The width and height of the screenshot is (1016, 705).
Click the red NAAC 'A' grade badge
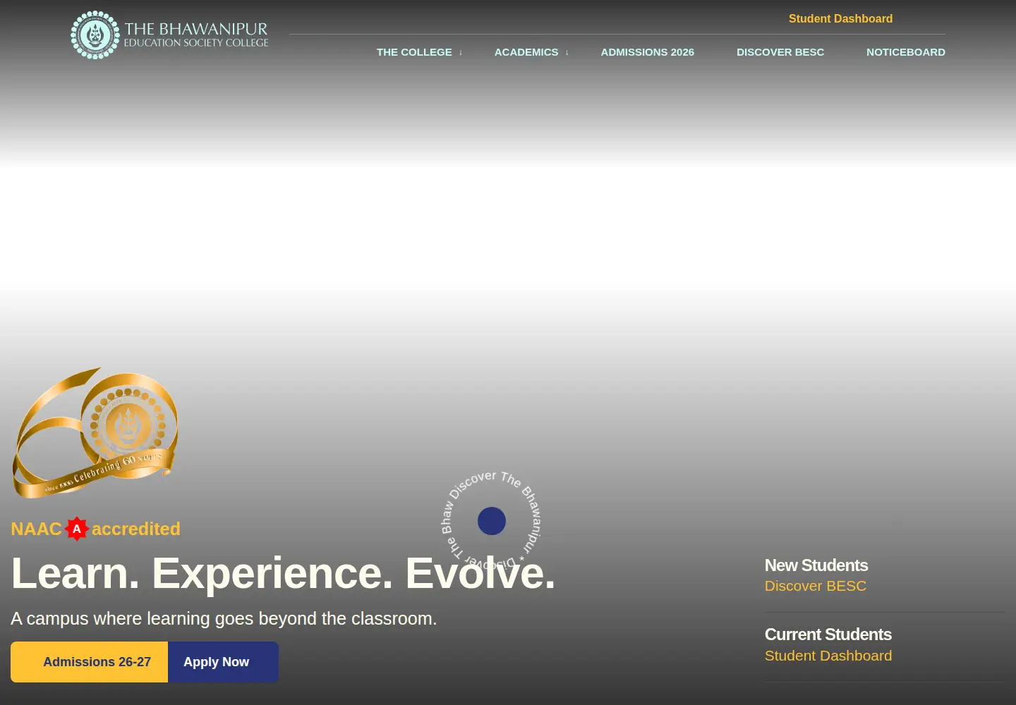click(77, 529)
